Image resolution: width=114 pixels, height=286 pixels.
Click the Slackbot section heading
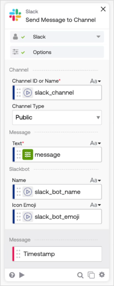pos(19,169)
